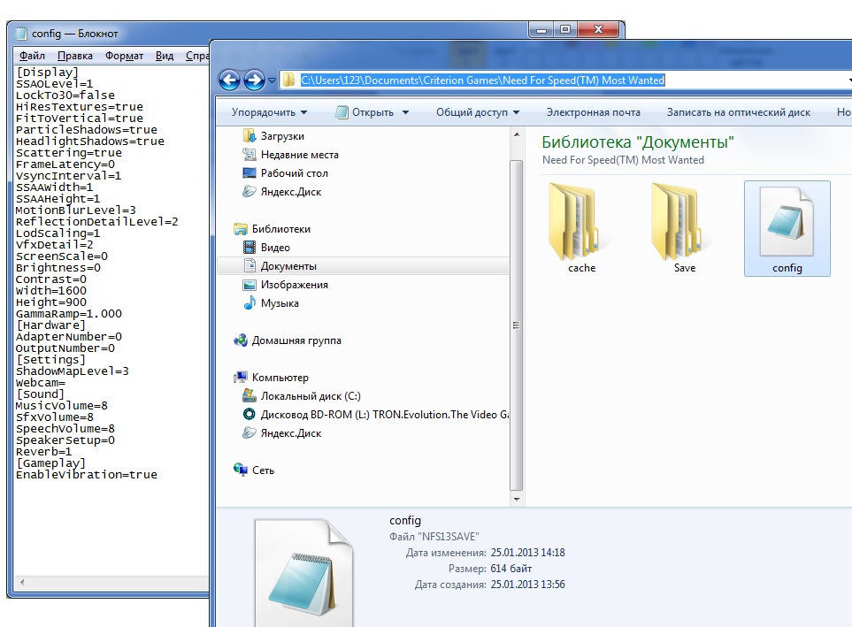This screenshot has width=852, height=627.
Task: Click the Back navigation arrow in Explorer
Action: click(229, 80)
